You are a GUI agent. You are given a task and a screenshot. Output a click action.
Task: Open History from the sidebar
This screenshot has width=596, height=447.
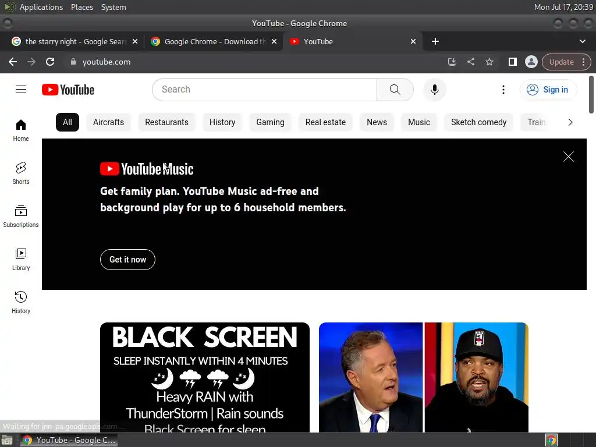click(21, 303)
